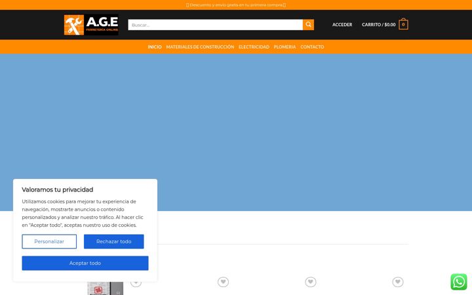Open the WhatsApp chat icon
The width and height of the screenshot is (472, 295).
pyautogui.click(x=459, y=282)
